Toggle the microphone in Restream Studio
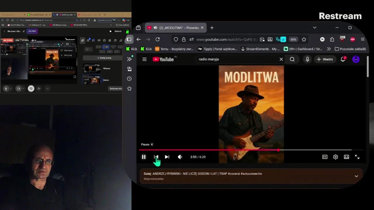Image resolution: width=374 pixels, height=210 pixels. [6, 88]
